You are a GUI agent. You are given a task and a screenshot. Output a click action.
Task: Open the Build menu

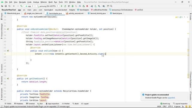pyautogui.click(x=50, y=2)
